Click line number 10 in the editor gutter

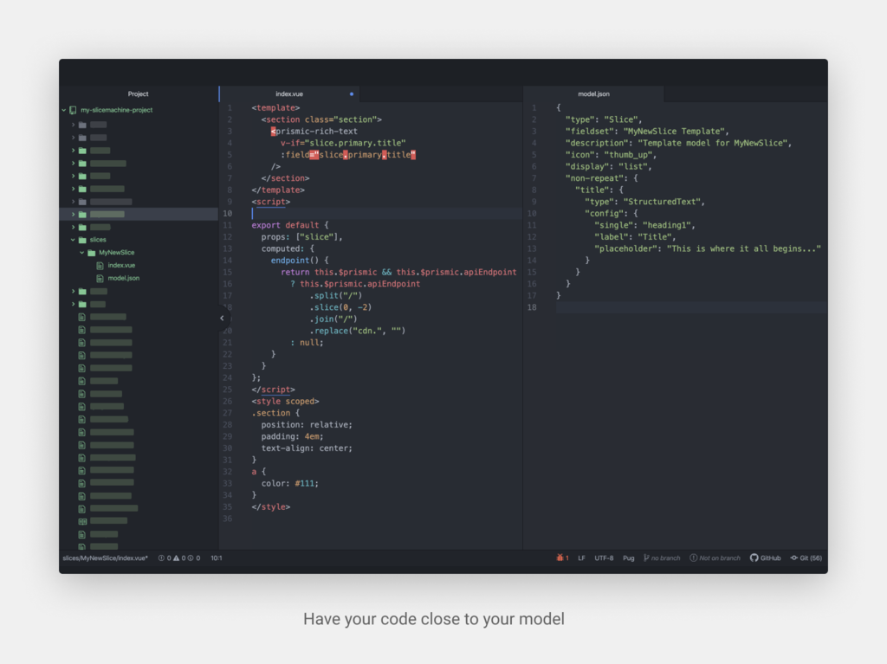coord(228,212)
